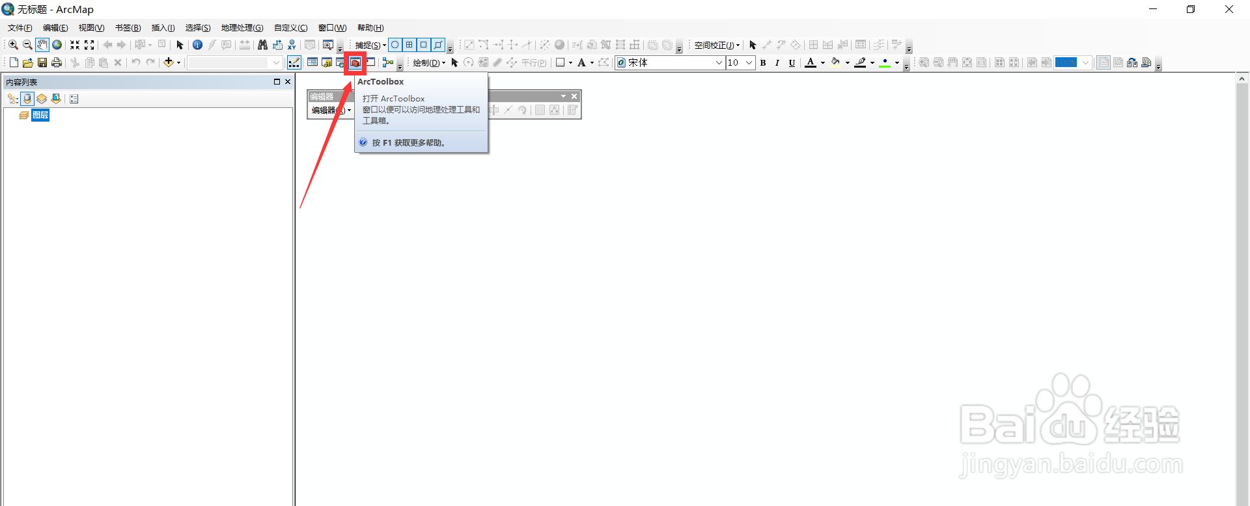The width and height of the screenshot is (1250, 506).
Task: Choose the Identify info tool
Action: point(197,45)
